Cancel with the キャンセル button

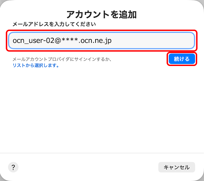tap(176, 167)
